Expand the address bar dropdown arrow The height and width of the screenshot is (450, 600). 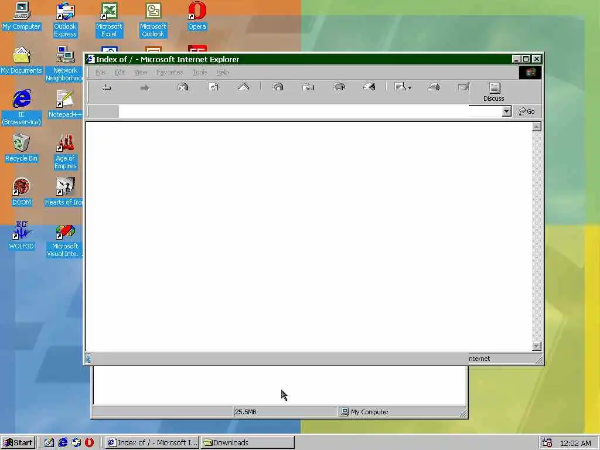pos(507,111)
